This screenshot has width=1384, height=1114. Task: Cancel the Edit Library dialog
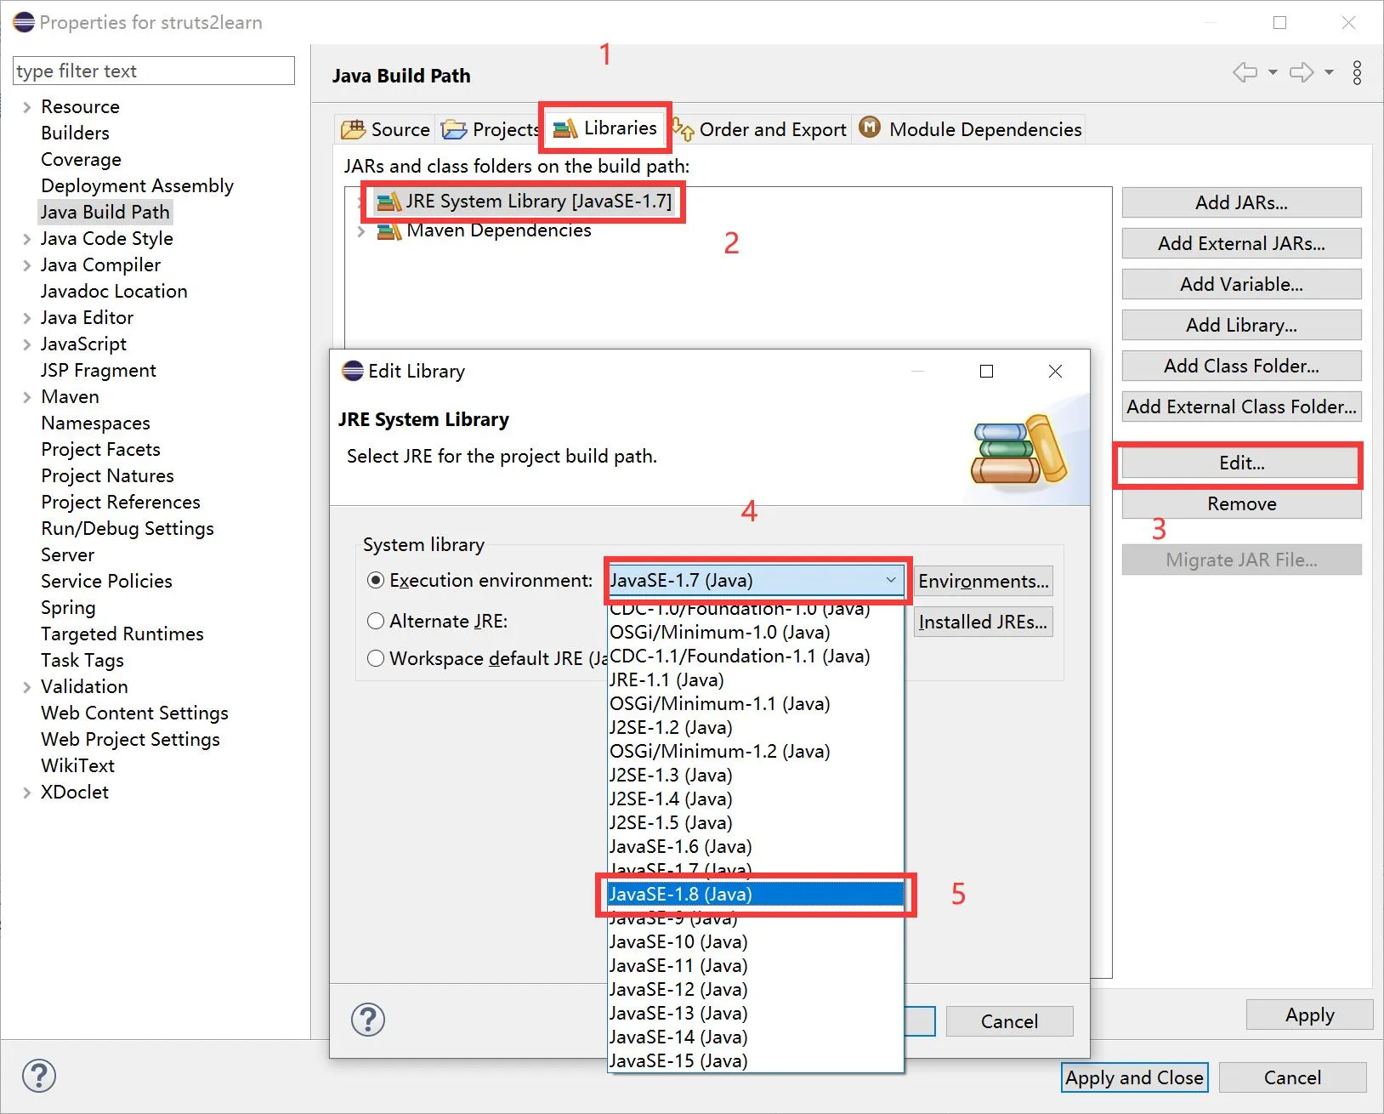pos(1009,1021)
